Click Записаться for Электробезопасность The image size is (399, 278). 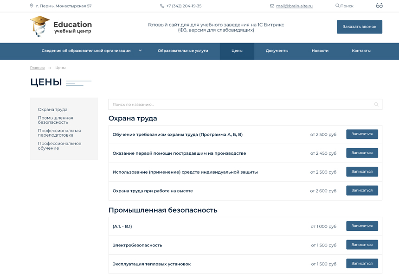362,245
